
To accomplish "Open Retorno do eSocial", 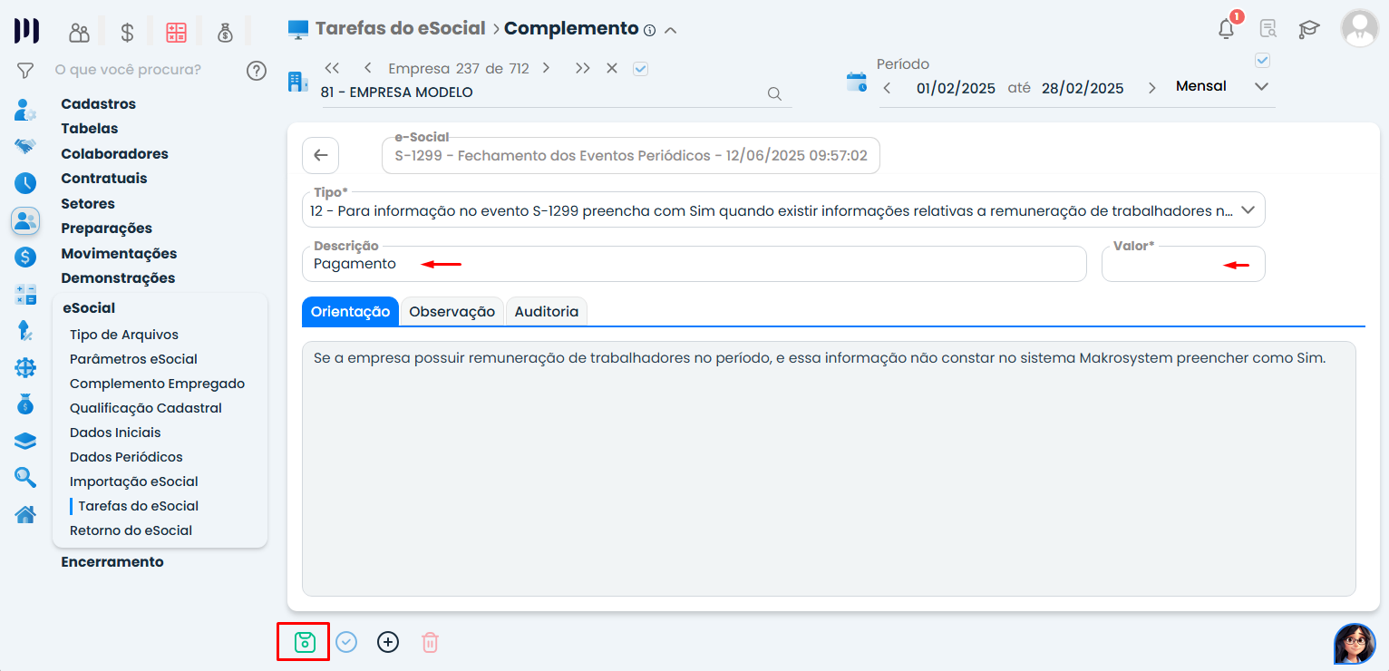I will click(131, 530).
